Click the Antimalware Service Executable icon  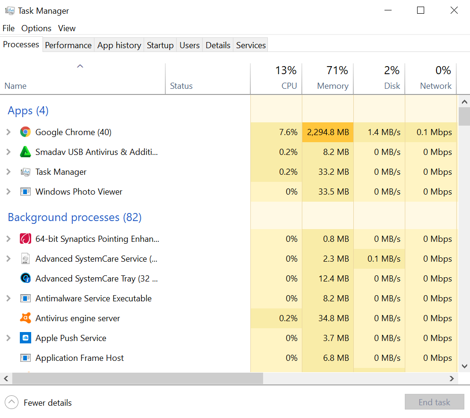pyautogui.click(x=26, y=299)
